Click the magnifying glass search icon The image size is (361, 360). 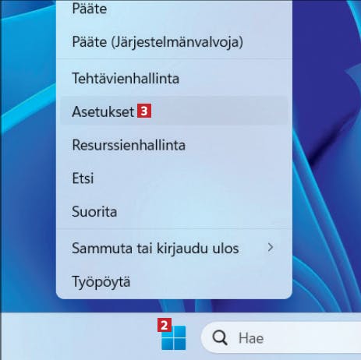click(x=220, y=338)
